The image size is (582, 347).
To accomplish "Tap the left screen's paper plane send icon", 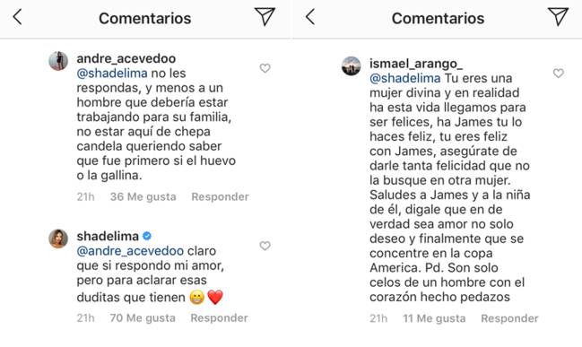I will (265, 17).
